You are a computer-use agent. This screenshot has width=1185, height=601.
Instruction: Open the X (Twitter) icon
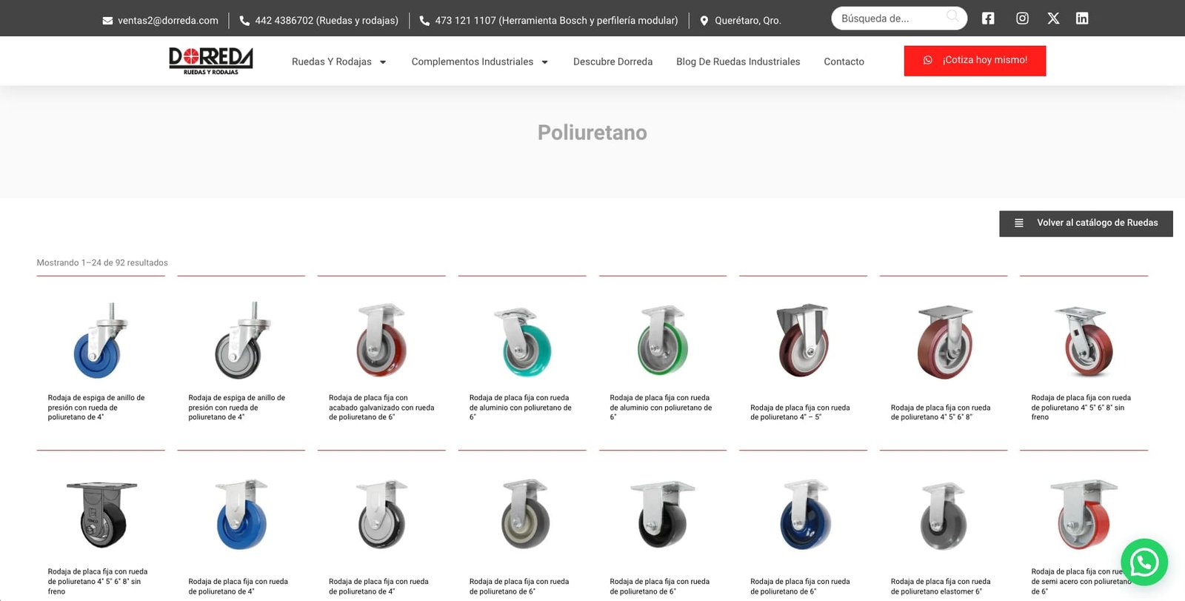click(x=1053, y=19)
